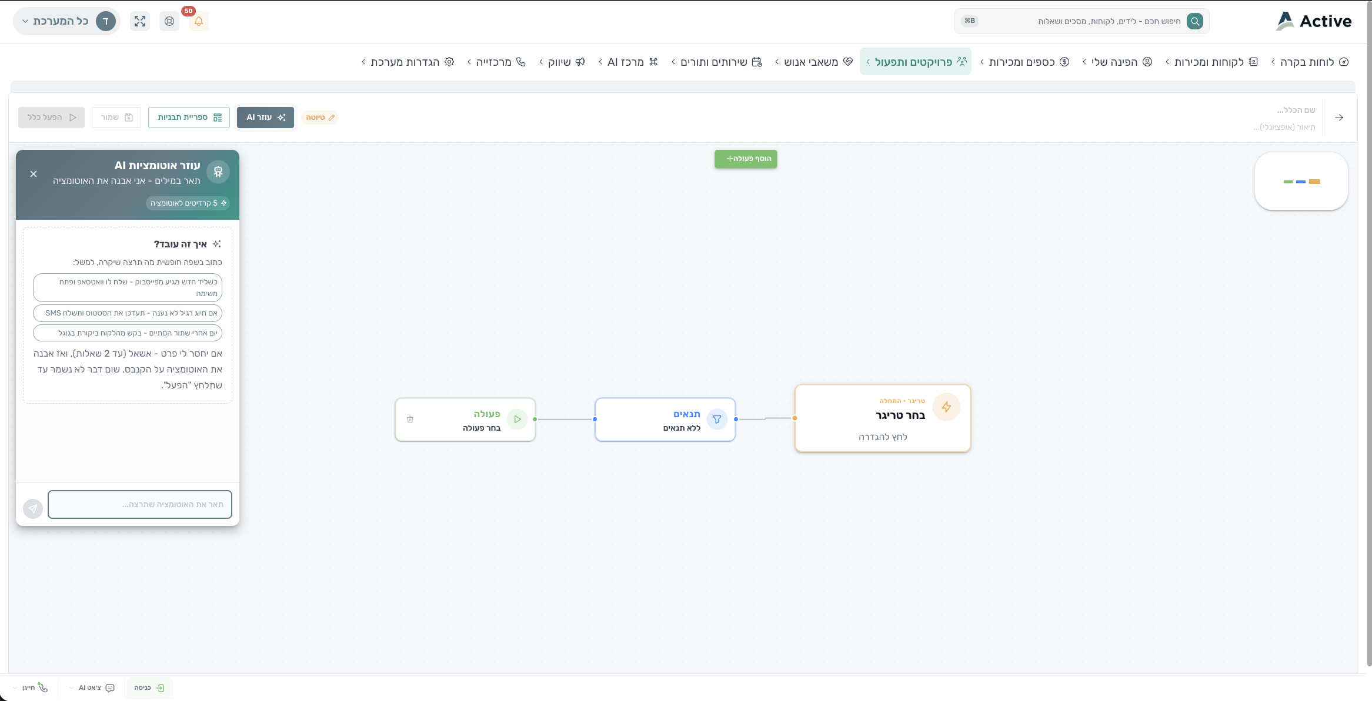Open the הפינה שלי menu
The image size is (1372, 701).
pyautogui.click(x=1117, y=62)
